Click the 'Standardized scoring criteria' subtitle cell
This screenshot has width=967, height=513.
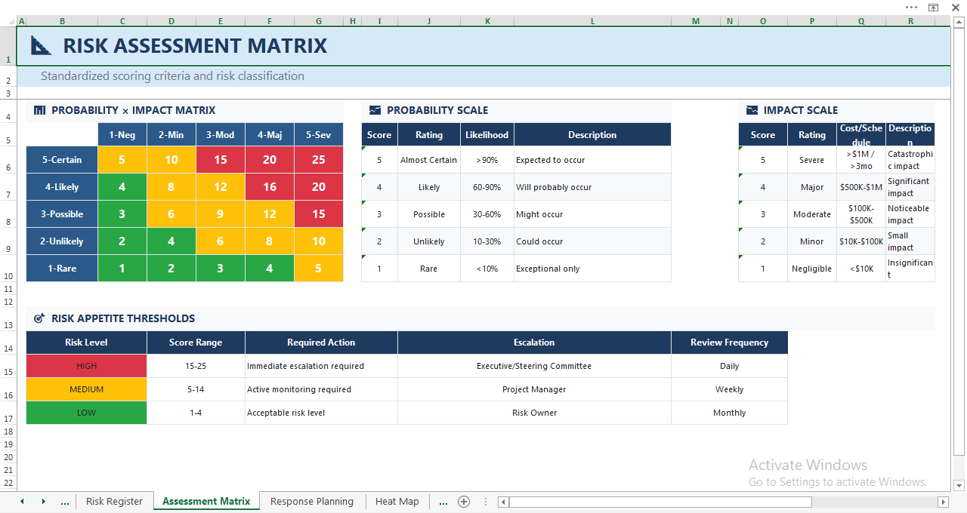(x=172, y=76)
